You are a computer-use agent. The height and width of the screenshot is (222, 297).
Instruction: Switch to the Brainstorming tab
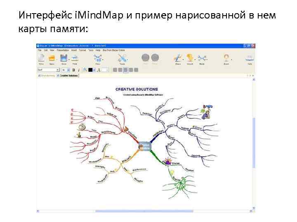tap(47, 76)
